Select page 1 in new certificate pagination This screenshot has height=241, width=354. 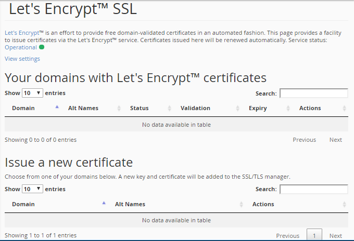click(x=314, y=235)
